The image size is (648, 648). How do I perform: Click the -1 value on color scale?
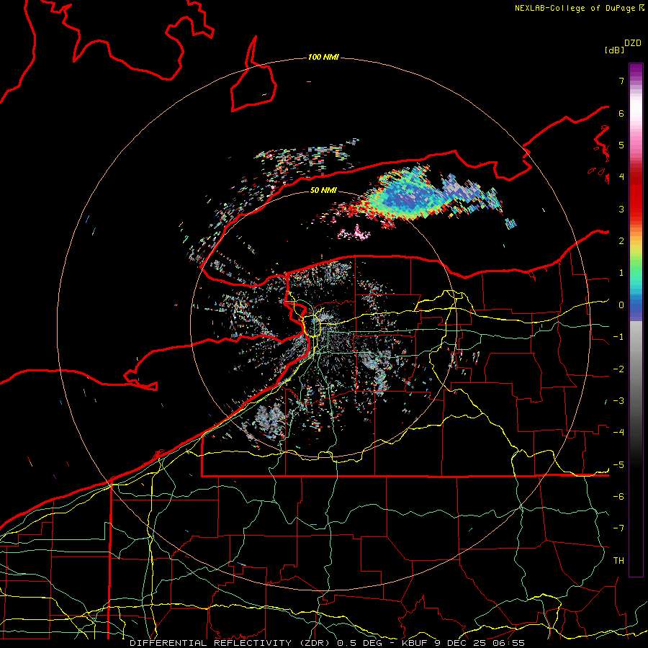click(618, 337)
